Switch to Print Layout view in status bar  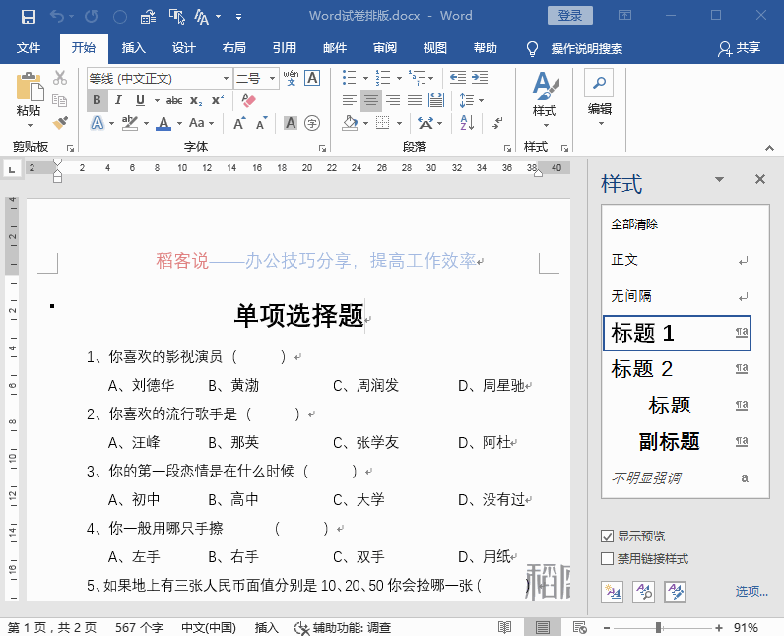pyautogui.click(x=543, y=627)
